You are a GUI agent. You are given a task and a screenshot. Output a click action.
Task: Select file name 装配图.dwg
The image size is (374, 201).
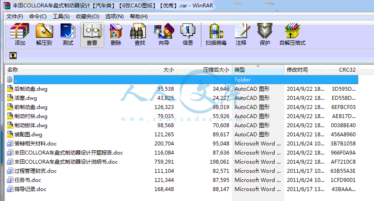point(28,134)
